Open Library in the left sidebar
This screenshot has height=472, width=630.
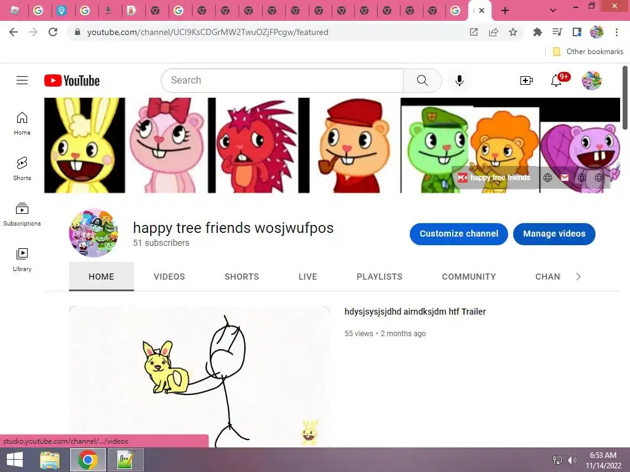[x=22, y=260]
